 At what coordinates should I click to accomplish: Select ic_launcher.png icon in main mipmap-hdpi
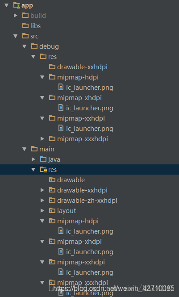(x=61, y=231)
